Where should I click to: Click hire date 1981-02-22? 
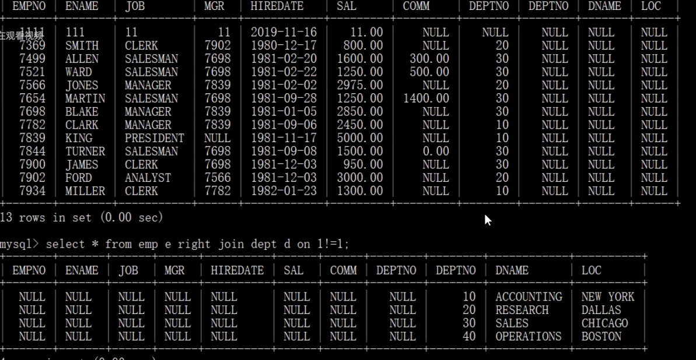284,72
